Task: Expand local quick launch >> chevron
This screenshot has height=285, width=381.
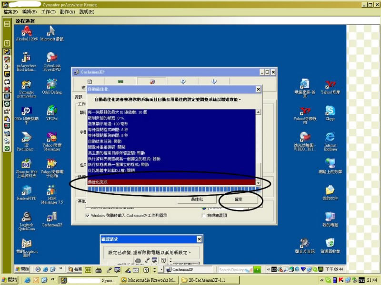Action: (52, 279)
